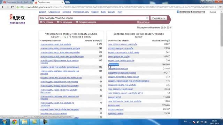Reload the page with the refresh icon
Viewport: 223px width, 125px height.
[x=12, y=7]
